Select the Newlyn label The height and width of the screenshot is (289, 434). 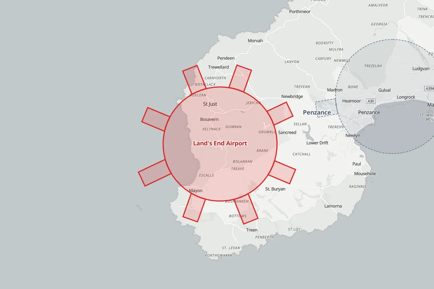point(353,135)
